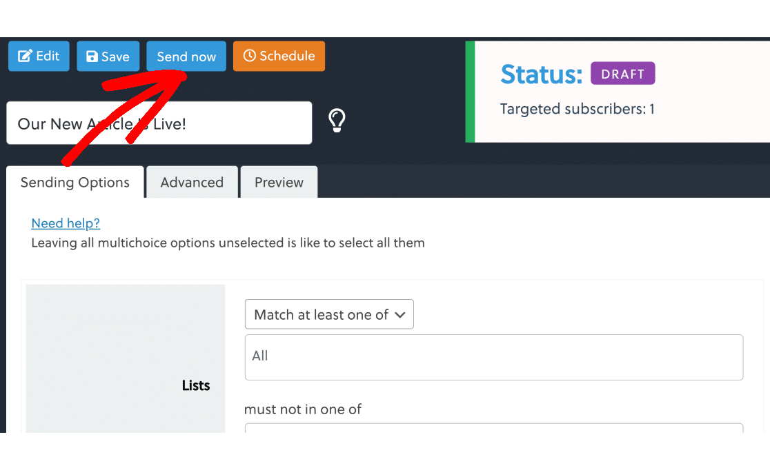Follow the Need help? link
The width and height of the screenshot is (770, 470).
pyautogui.click(x=66, y=223)
